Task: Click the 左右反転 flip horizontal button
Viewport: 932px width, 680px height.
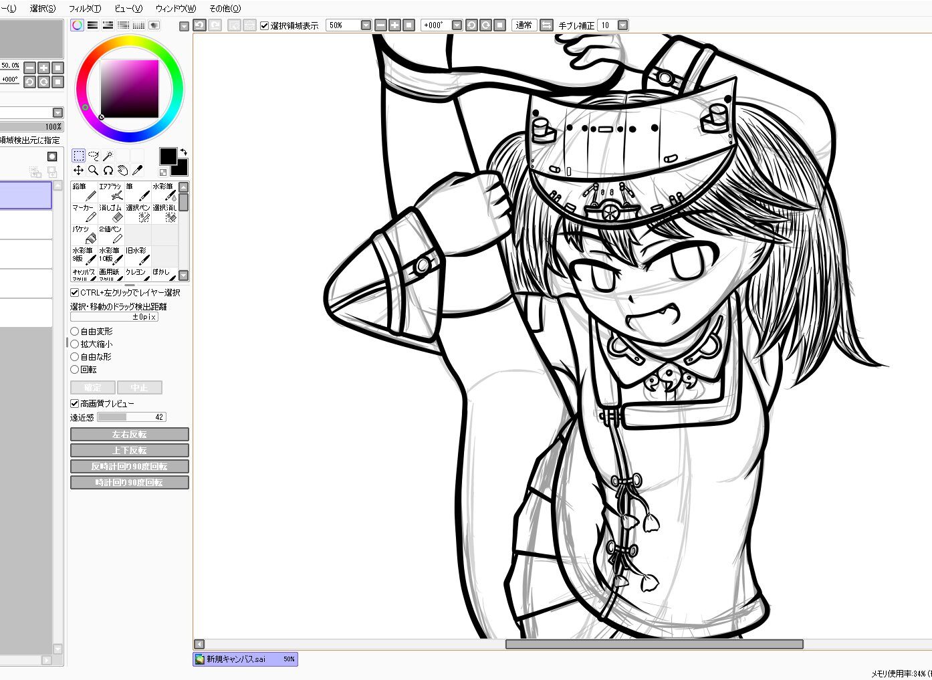Action: click(130, 435)
